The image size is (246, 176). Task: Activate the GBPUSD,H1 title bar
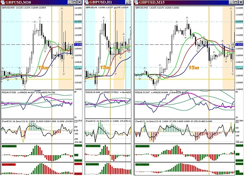pos(108,2)
